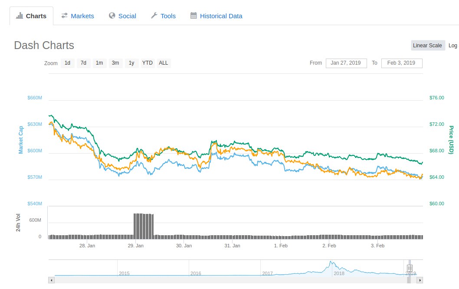Click the 2018 peak in navigator chart
Screen dimensions: 459x289
tap(331, 262)
